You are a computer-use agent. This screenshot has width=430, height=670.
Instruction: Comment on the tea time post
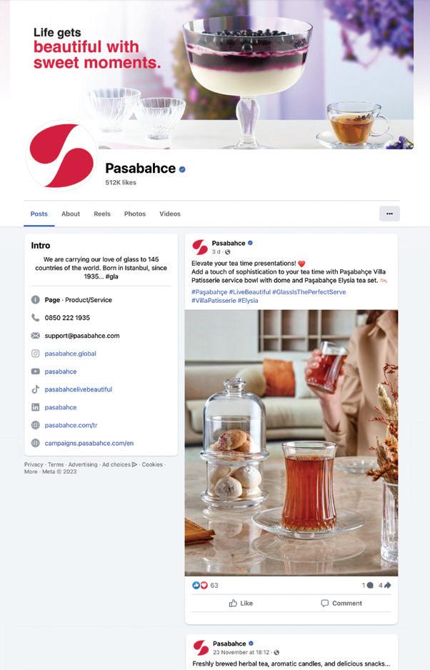341,603
